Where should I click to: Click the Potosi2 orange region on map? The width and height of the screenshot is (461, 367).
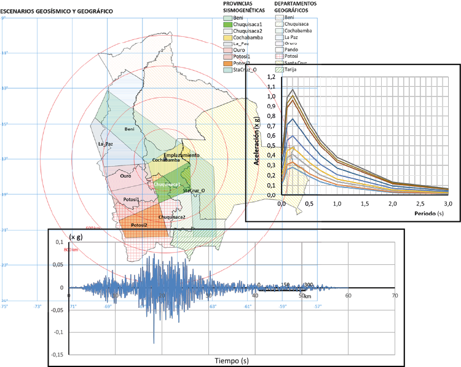point(138,225)
